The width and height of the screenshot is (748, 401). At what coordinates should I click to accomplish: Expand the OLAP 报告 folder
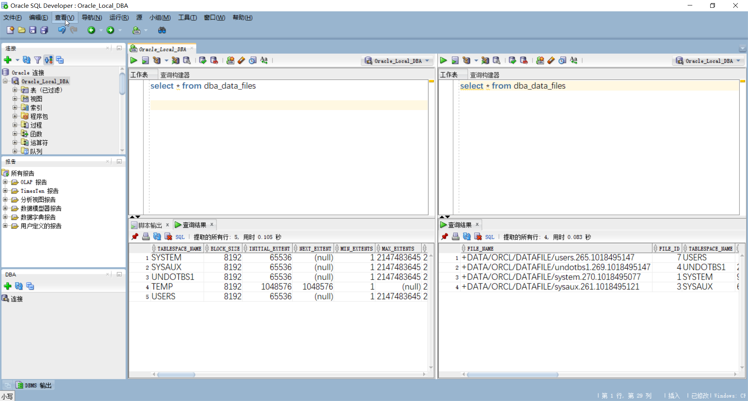pyautogui.click(x=5, y=182)
